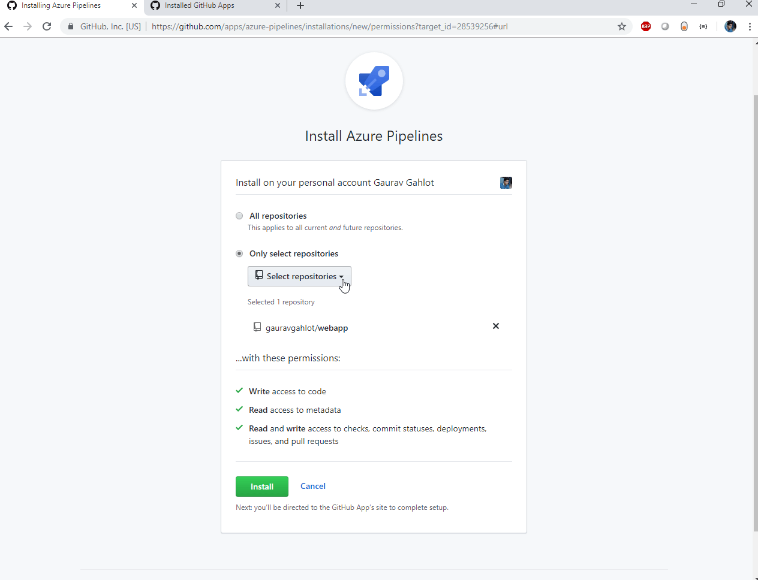
Task: Open a new tab with the plus icon
Action: (300, 5)
